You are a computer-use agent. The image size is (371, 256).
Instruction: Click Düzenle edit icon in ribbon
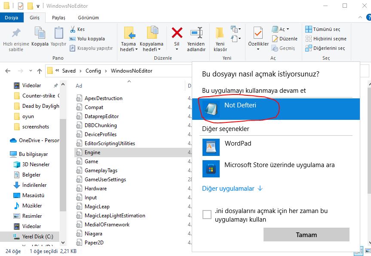(x=285, y=39)
